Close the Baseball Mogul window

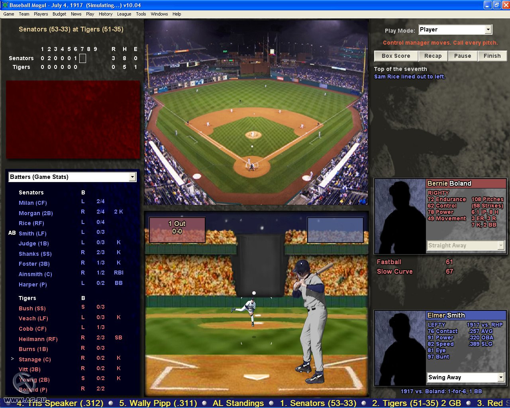pos(505,5)
